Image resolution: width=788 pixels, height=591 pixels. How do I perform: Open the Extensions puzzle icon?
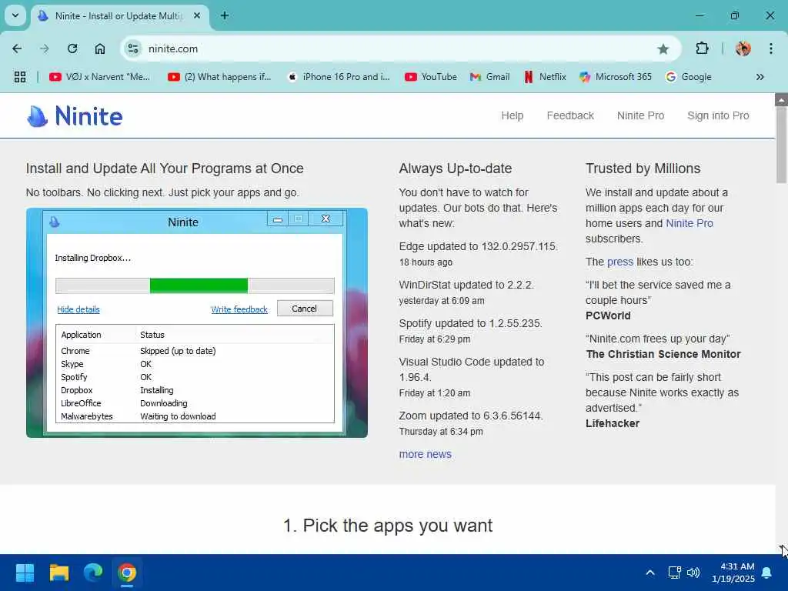702,48
